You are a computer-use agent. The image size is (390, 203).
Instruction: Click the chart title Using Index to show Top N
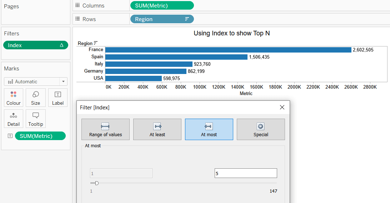(231, 33)
